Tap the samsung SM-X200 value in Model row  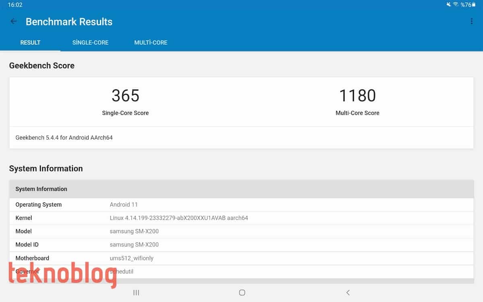tap(134, 231)
